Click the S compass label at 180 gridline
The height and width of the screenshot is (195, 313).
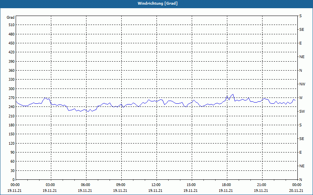click(300, 125)
